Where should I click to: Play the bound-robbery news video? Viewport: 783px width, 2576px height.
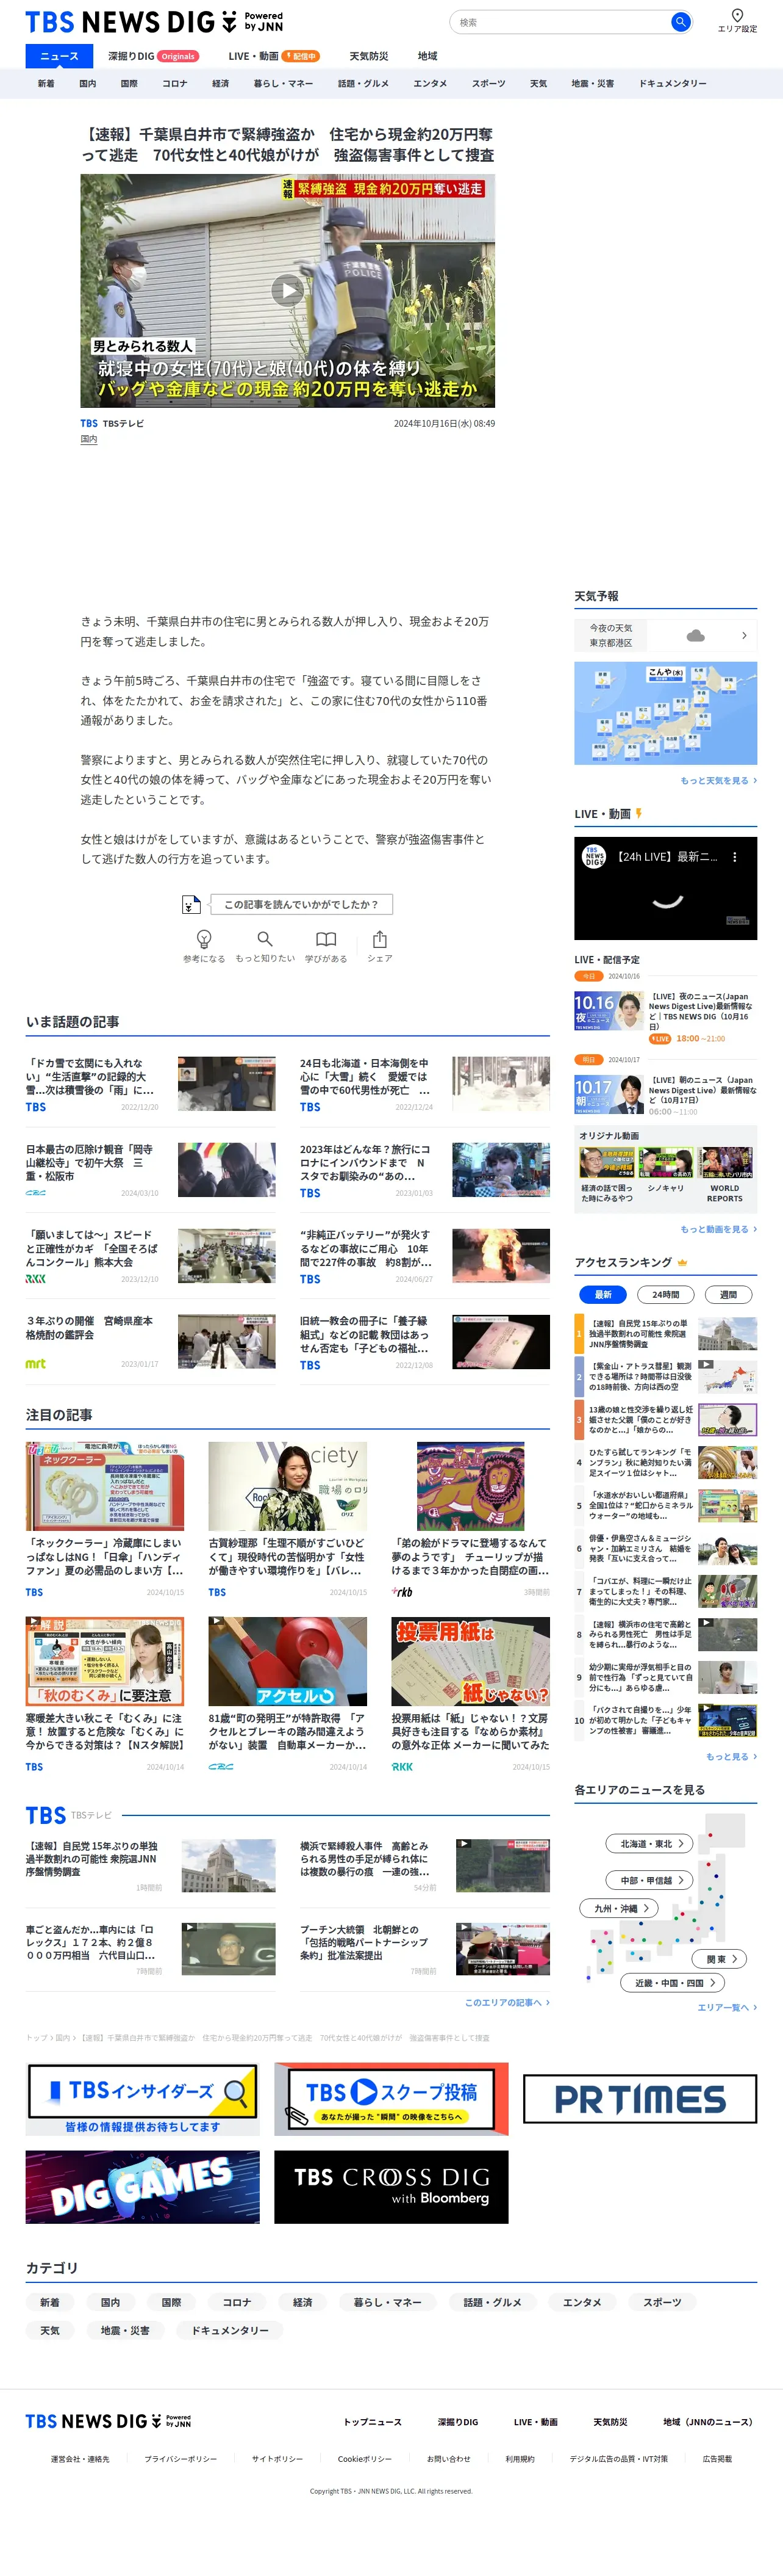288,291
